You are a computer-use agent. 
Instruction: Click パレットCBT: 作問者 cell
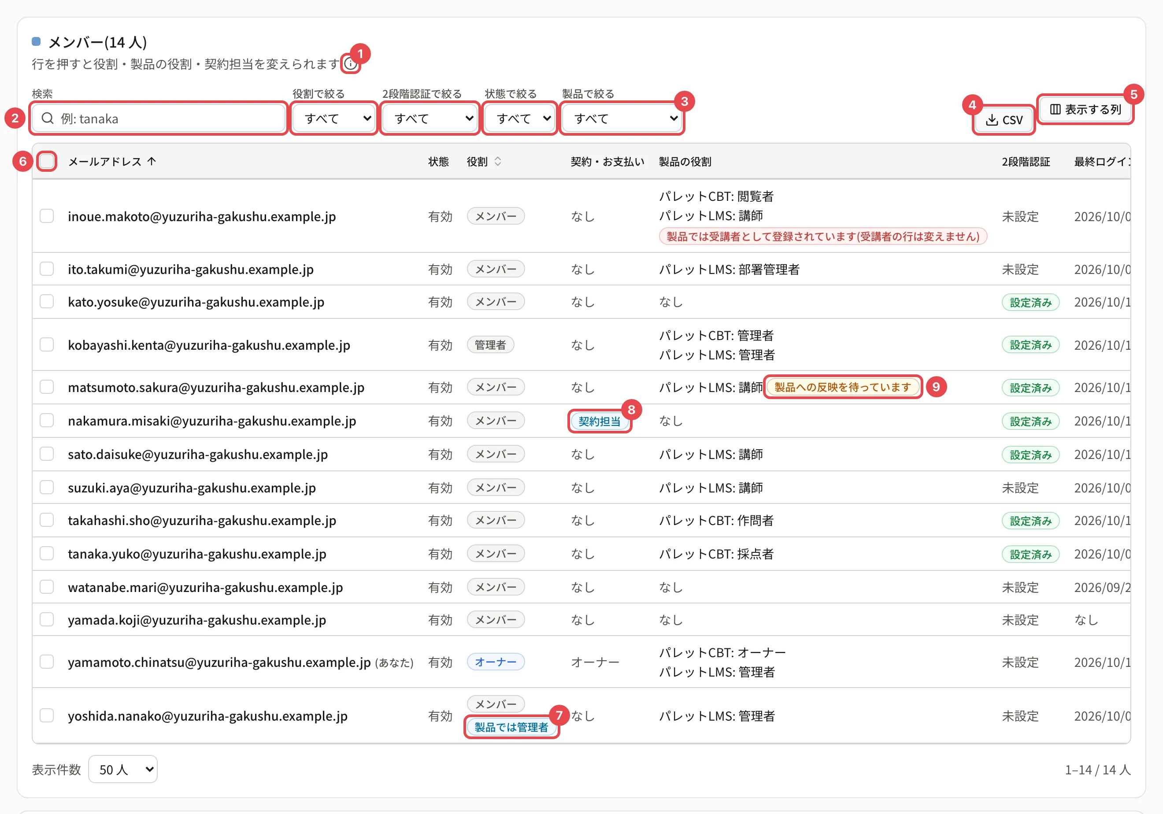[716, 520]
